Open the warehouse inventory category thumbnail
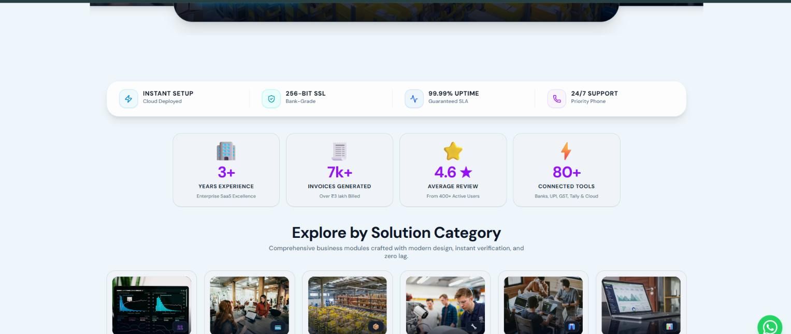This screenshot has height=334, width=791. pyautogui.click(x=347, y=305)
